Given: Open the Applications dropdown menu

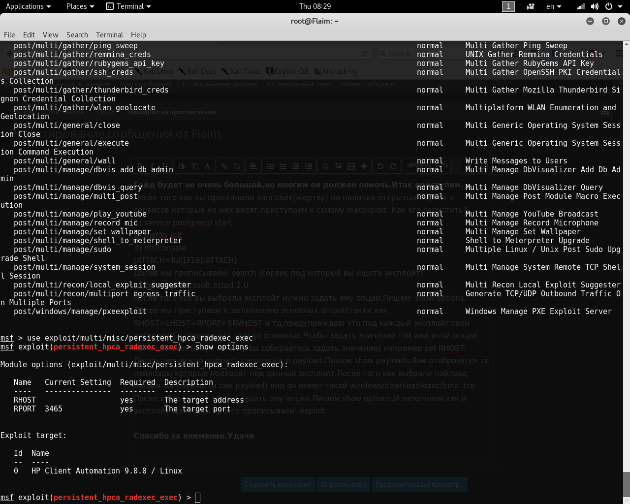Looking at the screenshot, I should (28, 6).
